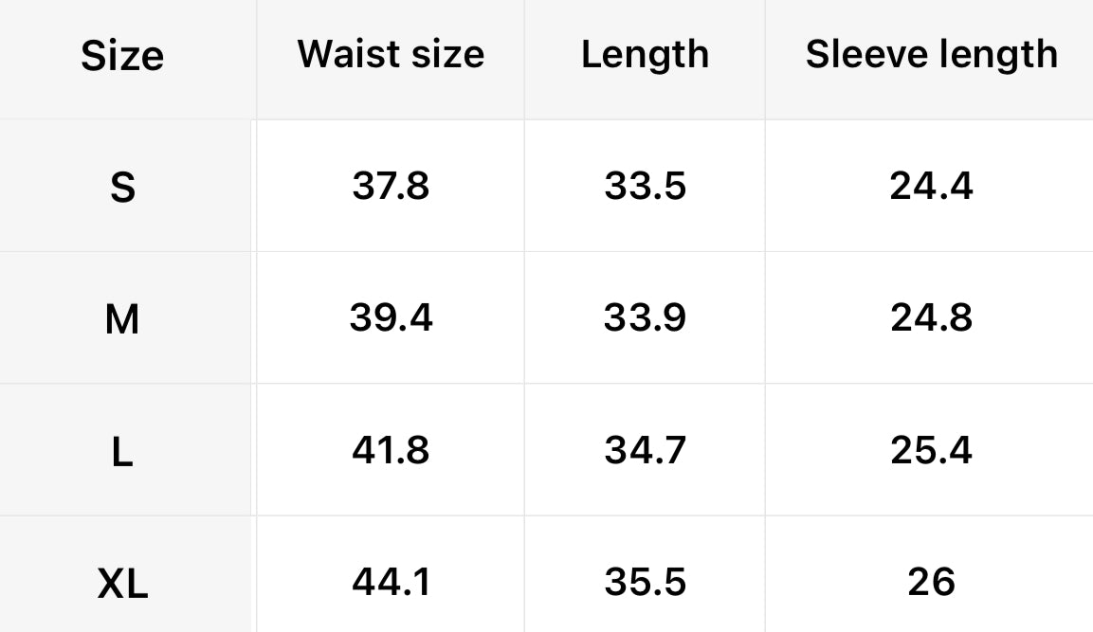Click waist size value 41.8
Image resolution: width=1093 pixels, height=632 pixels.
click(391, 450)
